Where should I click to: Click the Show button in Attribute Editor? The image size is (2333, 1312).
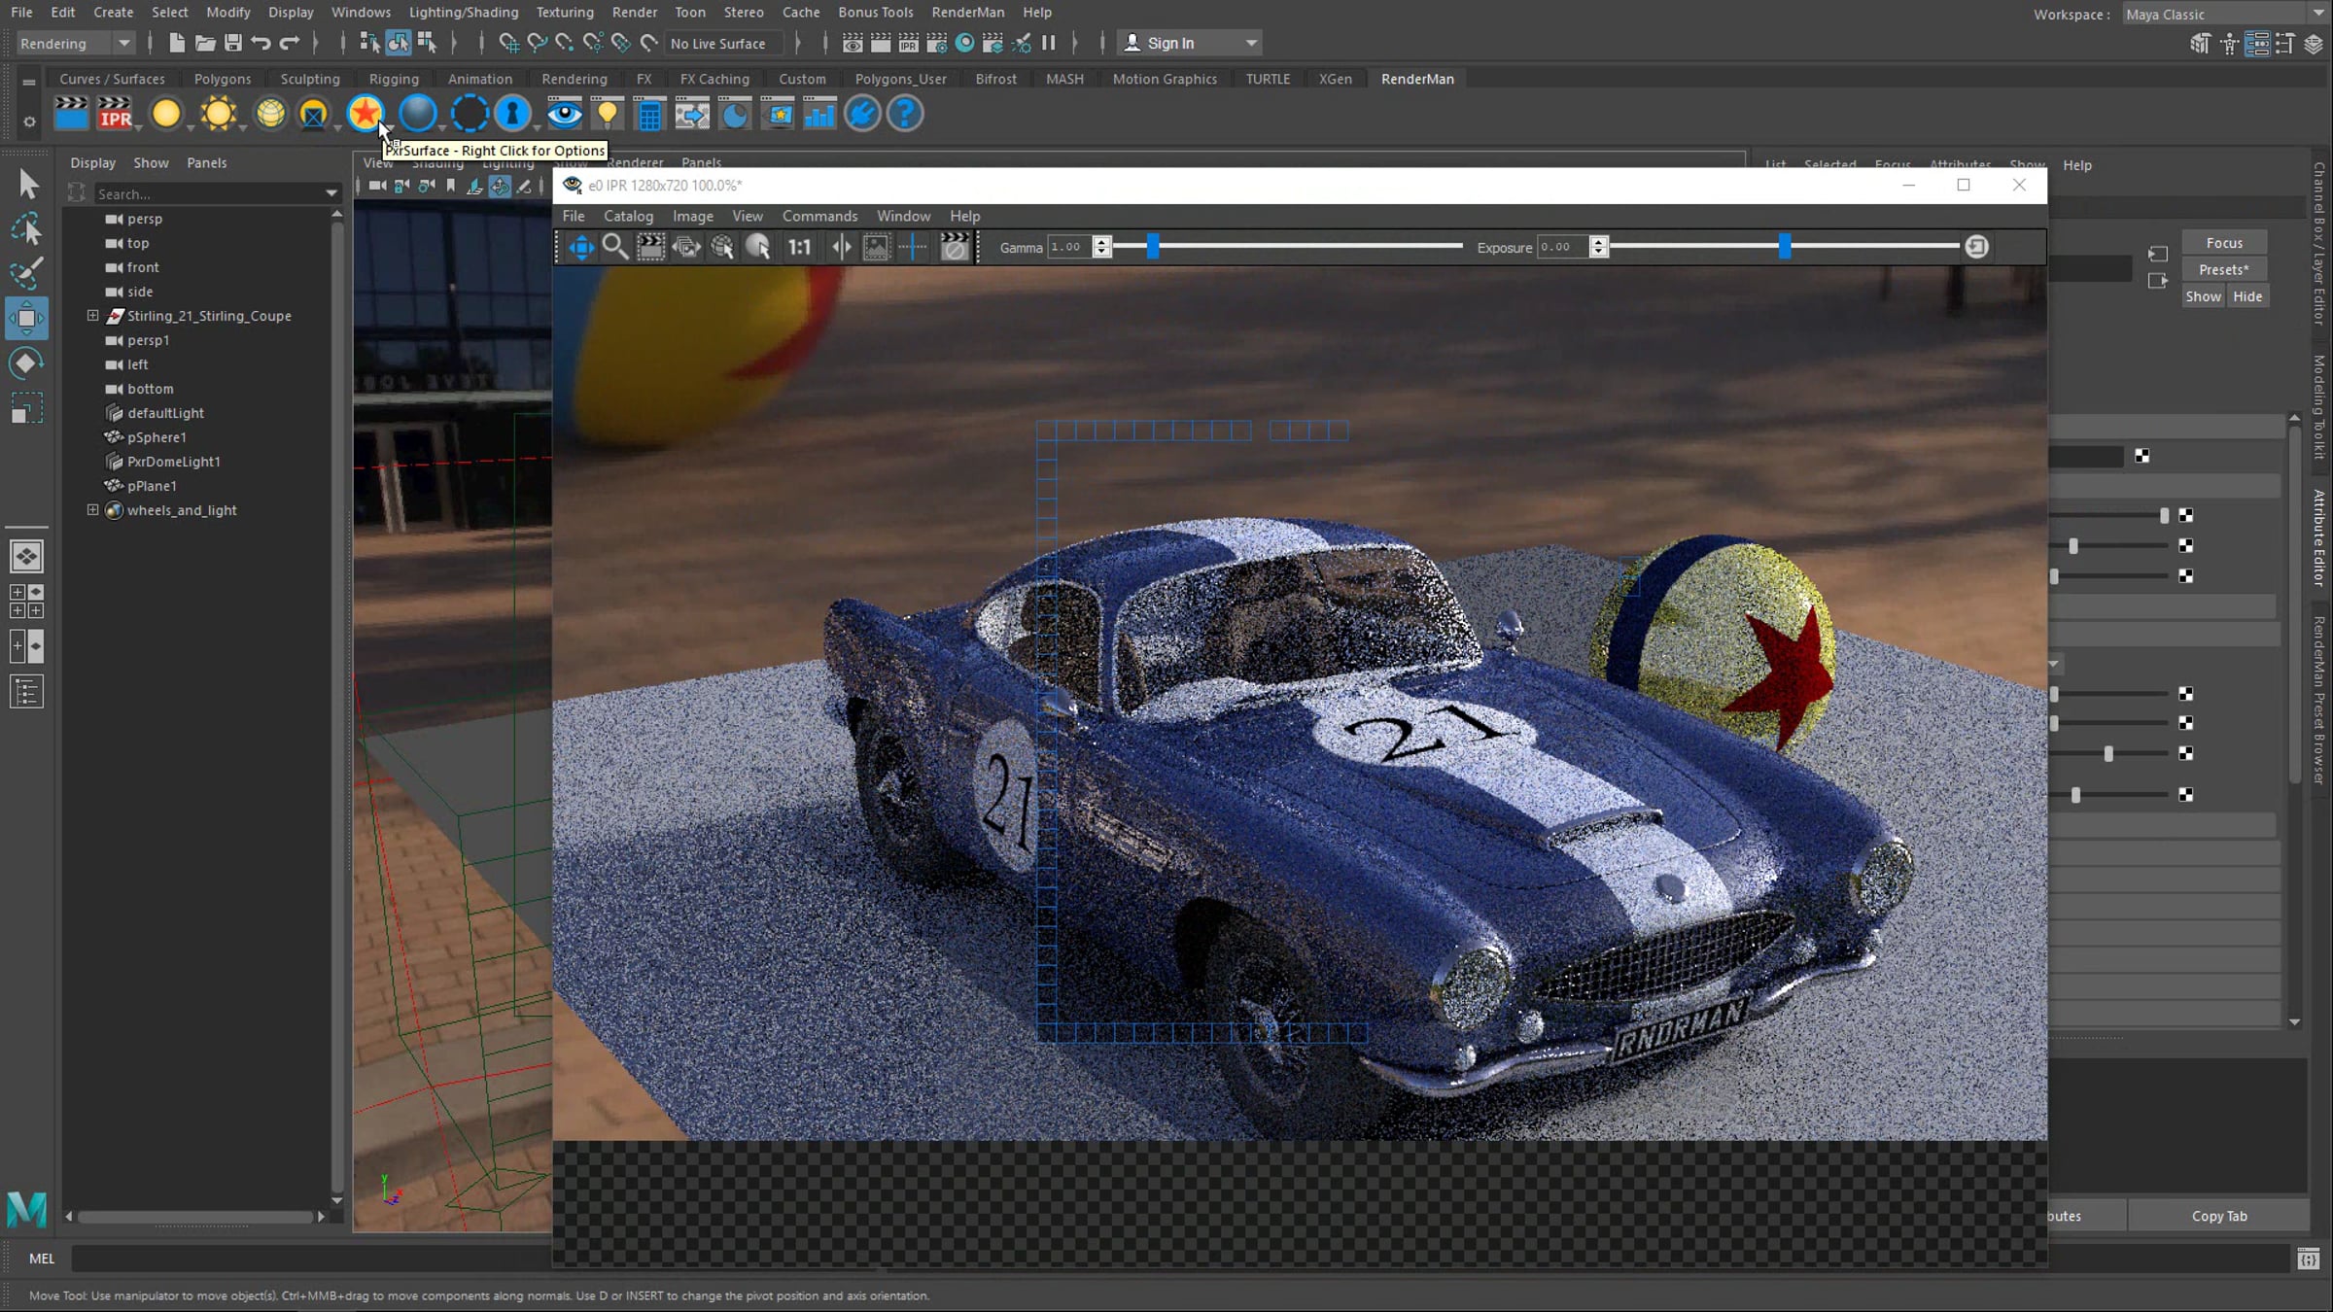[2203, 296]
